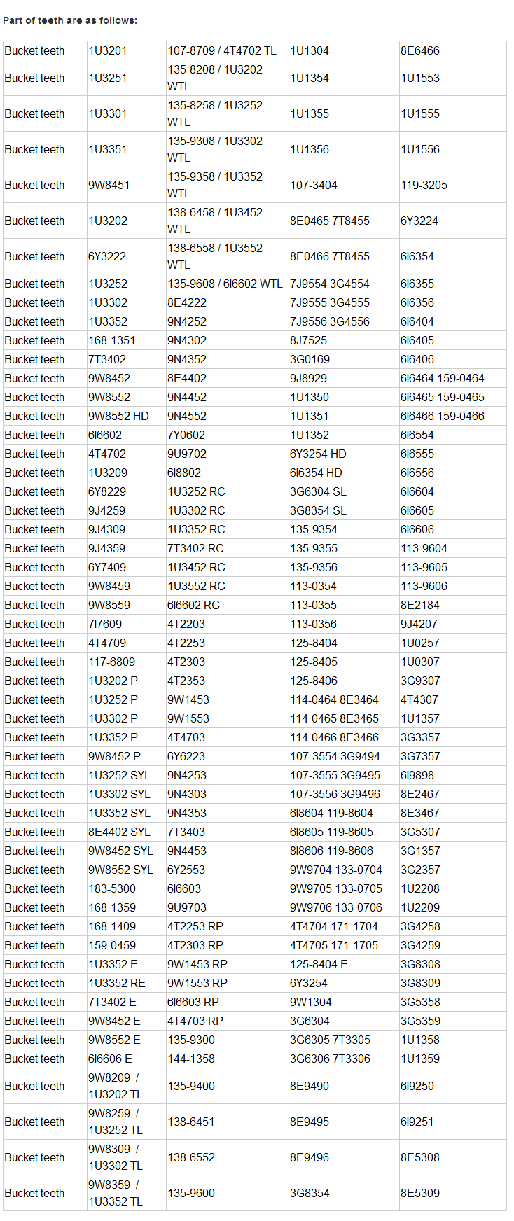Click the 9W8209 / 1U3202 TL cell
Image resolution: width=514 pixels, height=1221 pixels.
(x=115, y=1086)
